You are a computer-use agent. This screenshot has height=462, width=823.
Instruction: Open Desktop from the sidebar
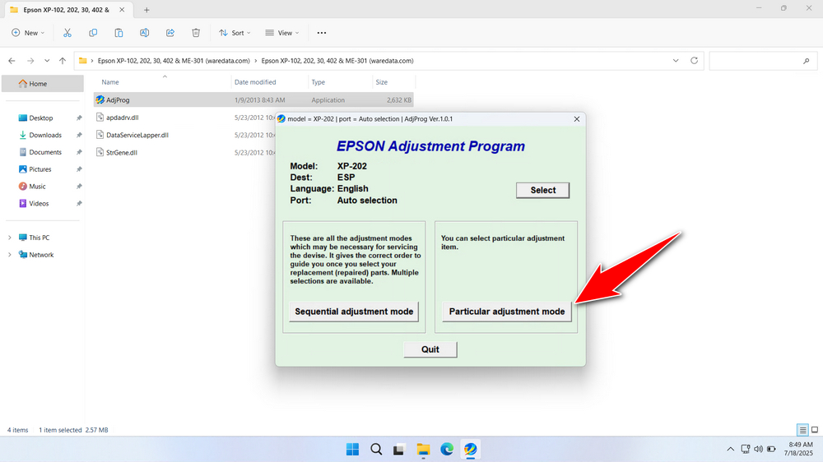[x=43, y=118]
